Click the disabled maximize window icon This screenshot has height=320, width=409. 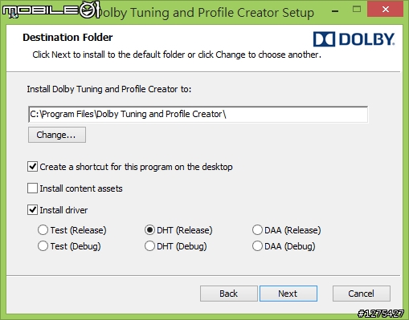[357, 10]
